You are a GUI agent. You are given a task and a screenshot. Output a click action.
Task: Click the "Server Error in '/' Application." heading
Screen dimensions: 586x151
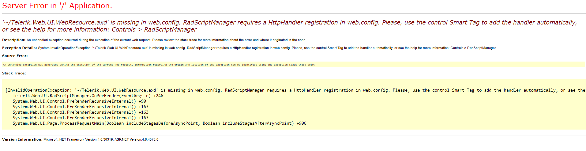pos(57,6)
